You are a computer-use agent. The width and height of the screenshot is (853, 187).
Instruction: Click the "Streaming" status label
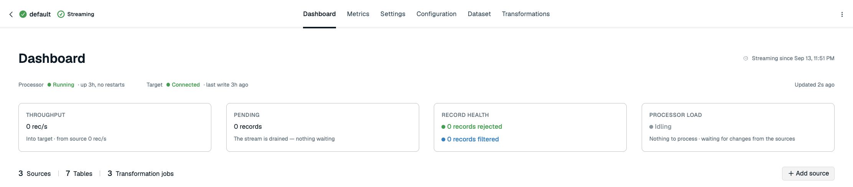[81, 14]
